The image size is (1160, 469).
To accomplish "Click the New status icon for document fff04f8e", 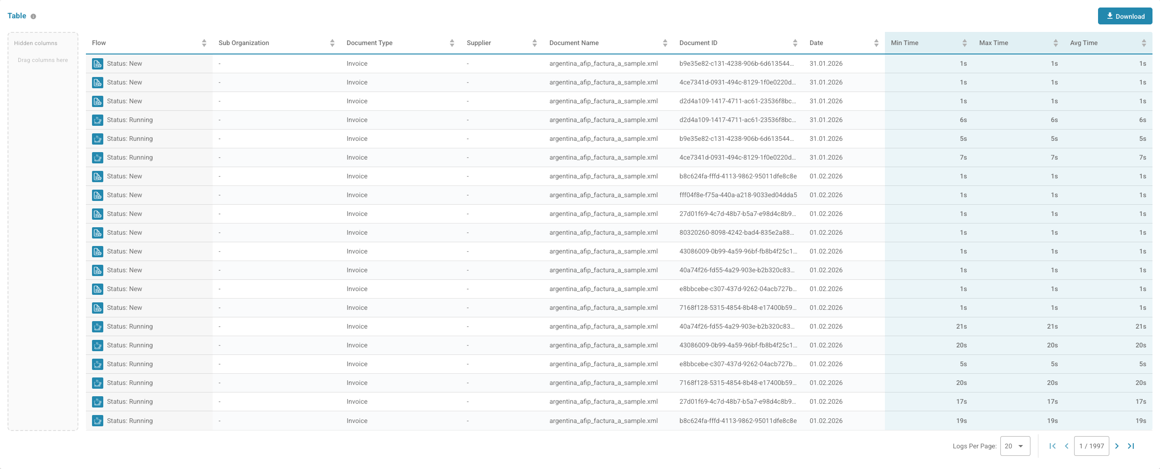I will tap(98, 195).
